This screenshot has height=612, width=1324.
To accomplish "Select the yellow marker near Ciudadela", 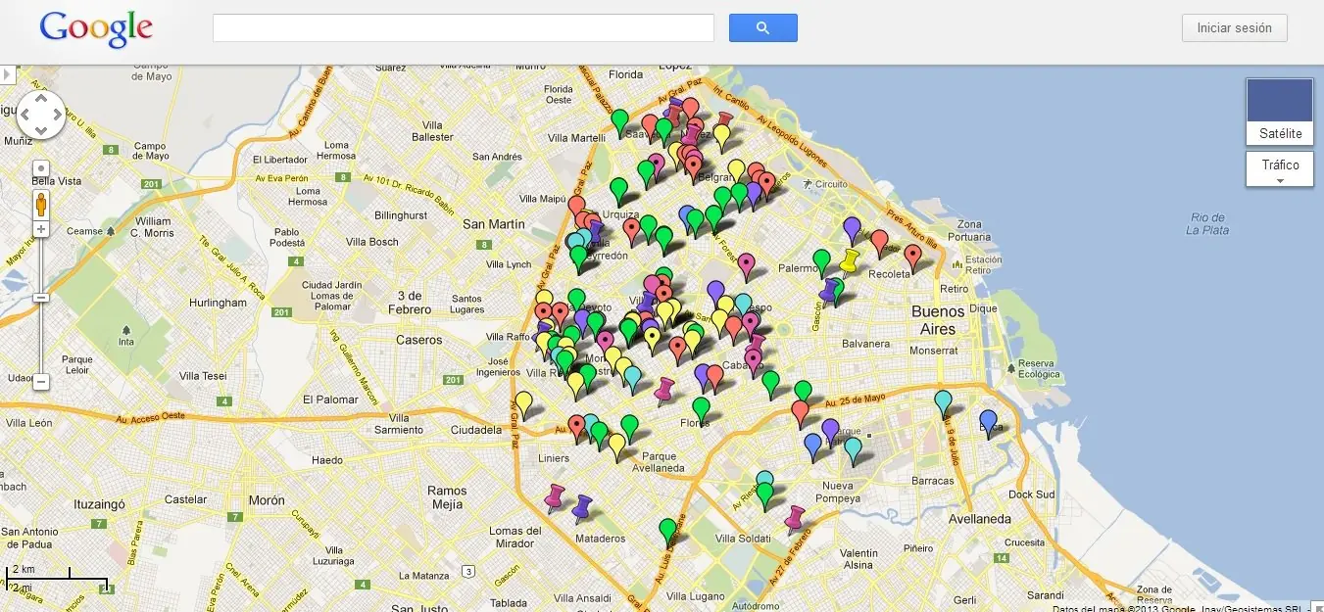I will click(524, 403).
